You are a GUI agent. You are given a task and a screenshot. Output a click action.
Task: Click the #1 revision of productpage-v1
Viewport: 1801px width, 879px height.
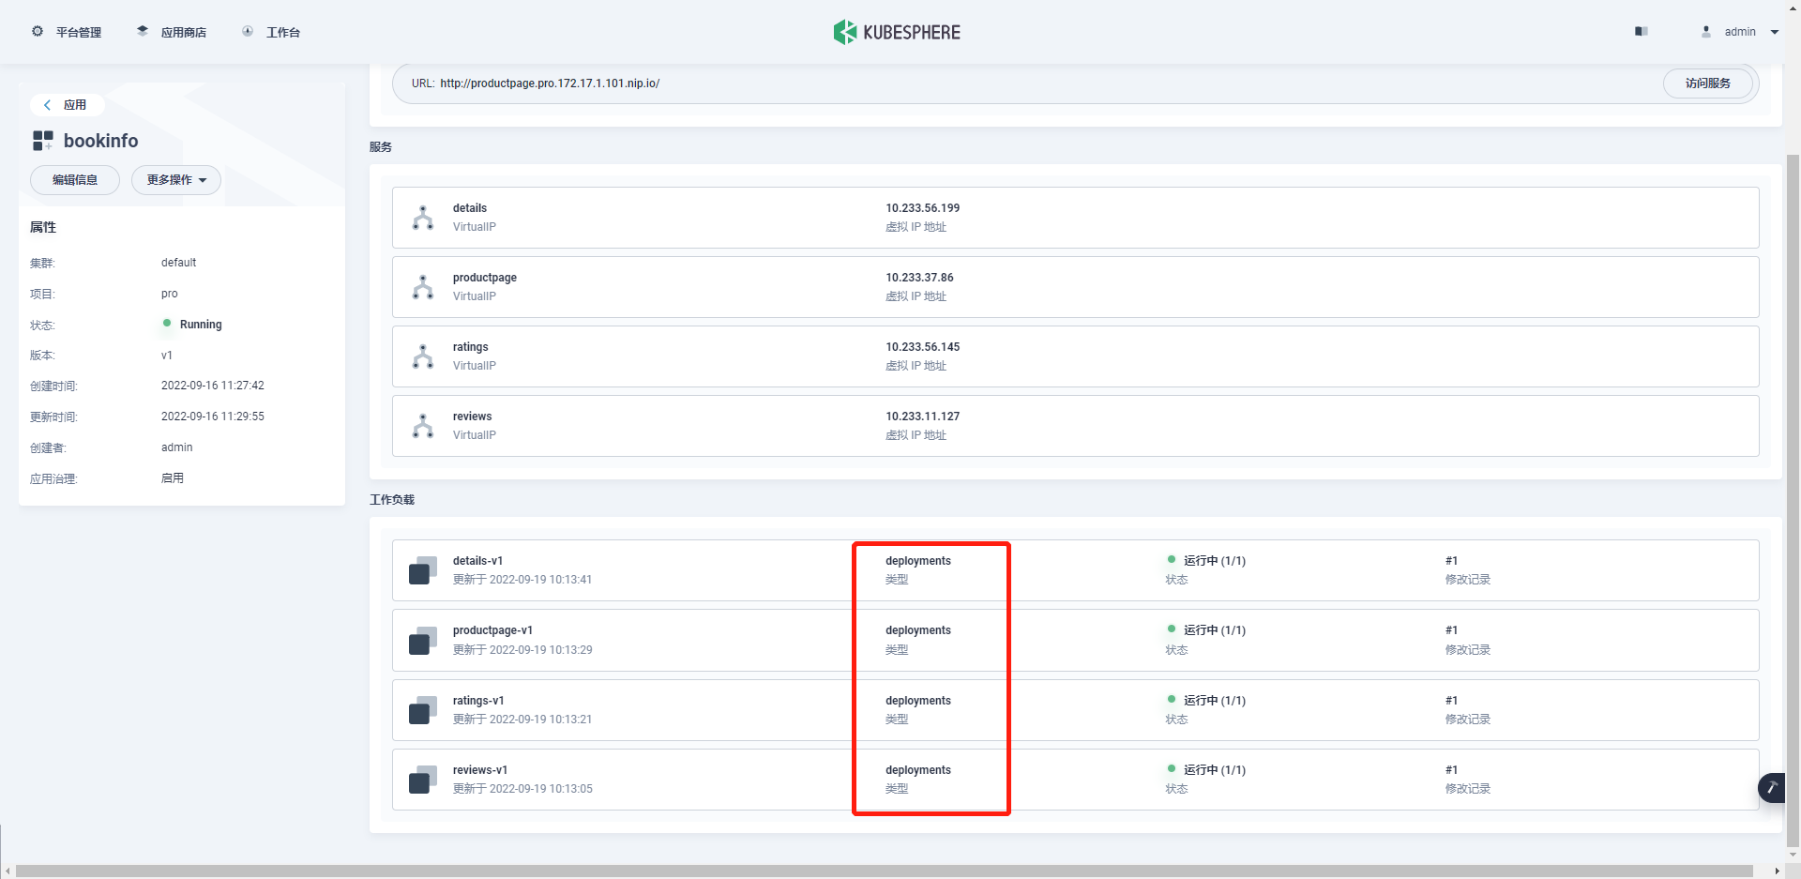[x=1451, y=630]
